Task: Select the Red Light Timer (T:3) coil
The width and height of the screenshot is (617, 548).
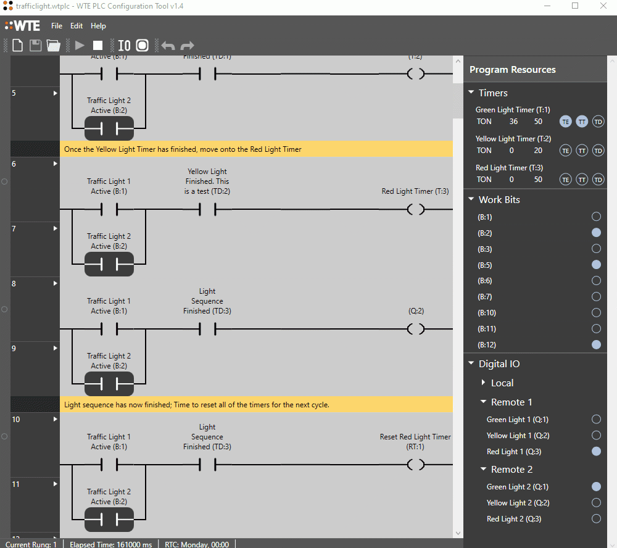Action: coord(416,210)
